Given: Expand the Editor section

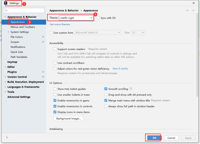Looking at the screenshot, I should pos(5,67).
